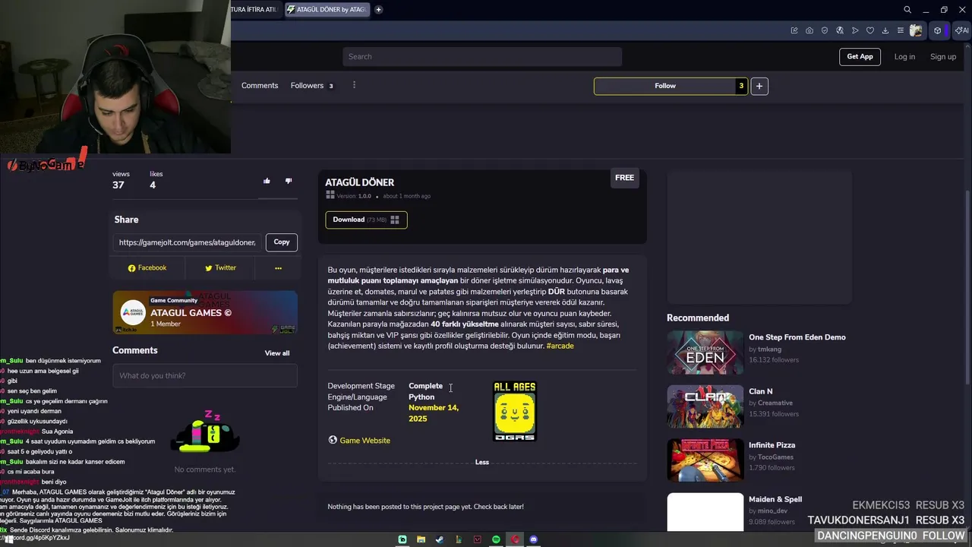Click the shield ad-blocker icon in toolbar

click(x=825, y=30)
